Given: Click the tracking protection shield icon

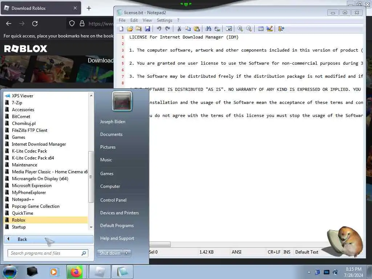Looking at the screenshot, I should click(x=72, y=23).
